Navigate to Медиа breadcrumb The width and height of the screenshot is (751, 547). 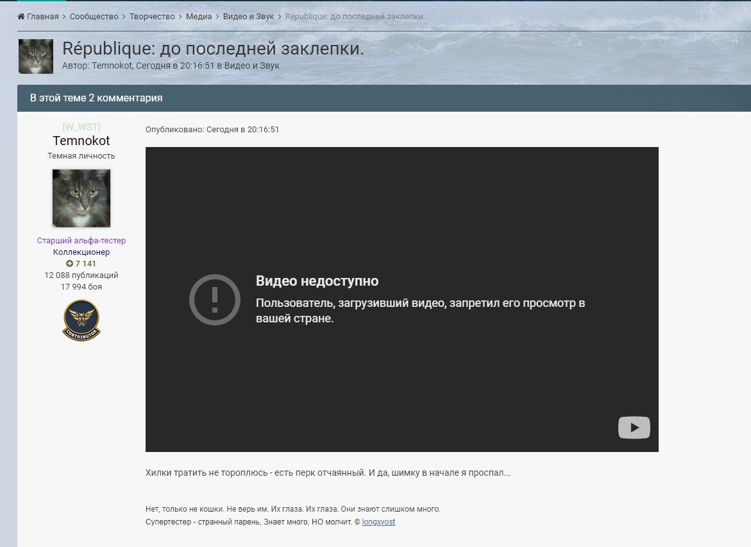(199, 16)
